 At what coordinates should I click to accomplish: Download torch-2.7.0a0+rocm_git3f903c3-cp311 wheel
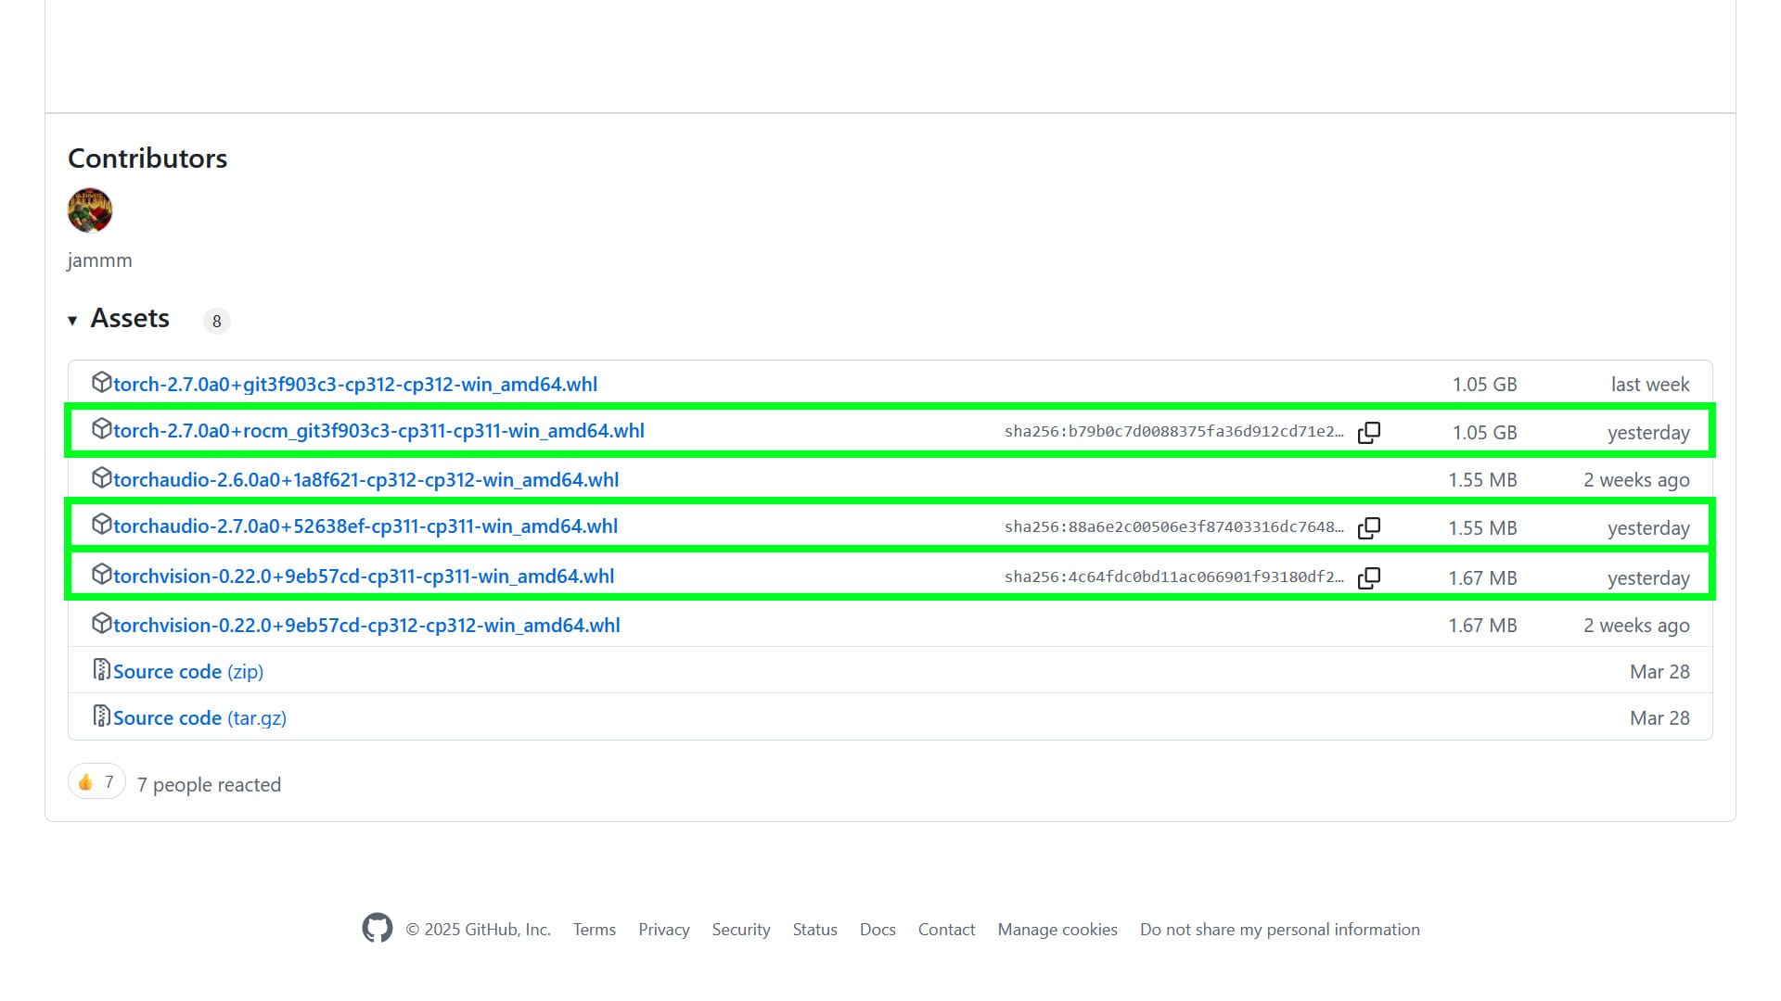pyautogui.click(x=378, y=431)
